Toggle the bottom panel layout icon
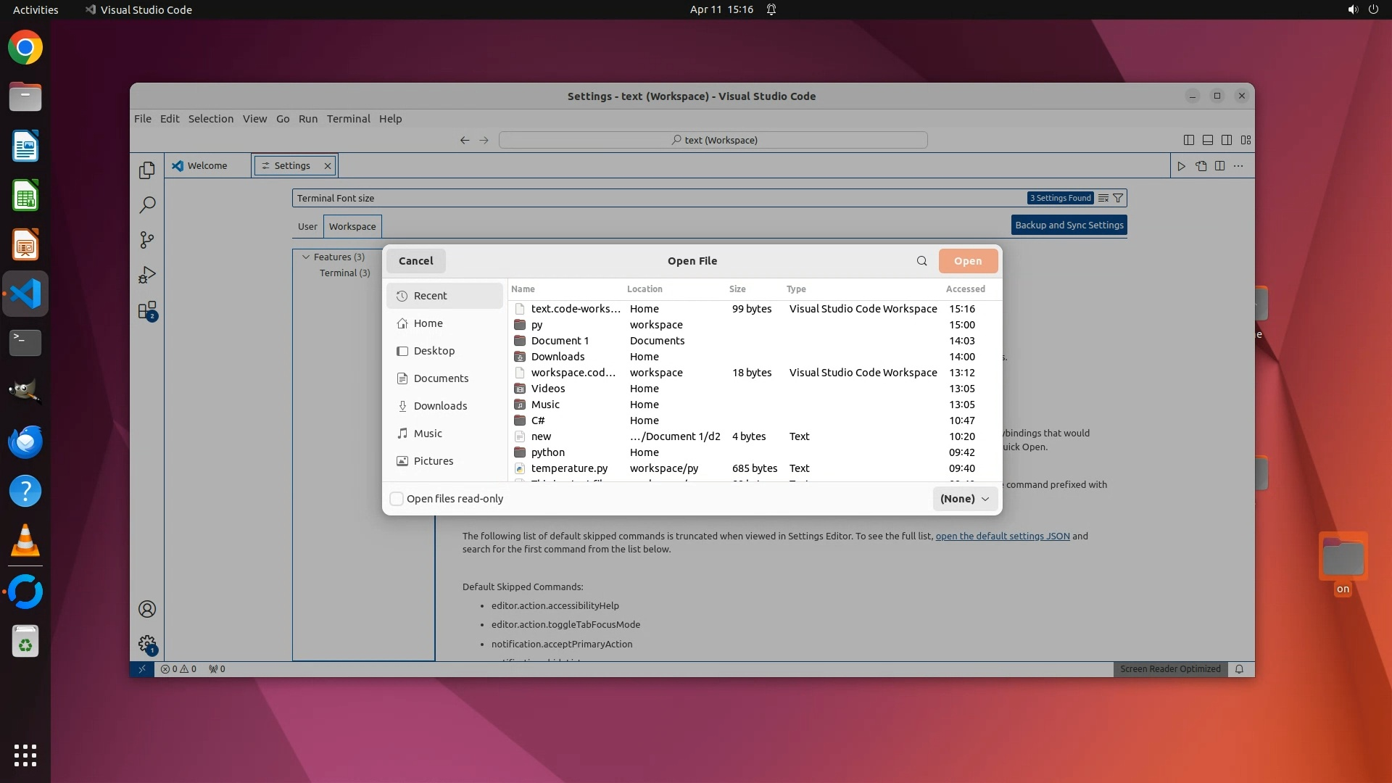This screenshot has width=1392, height=783. tap(1208, 140)
